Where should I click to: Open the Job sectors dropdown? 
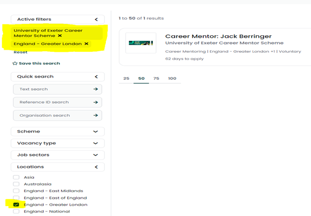click(x=96, y=155)
